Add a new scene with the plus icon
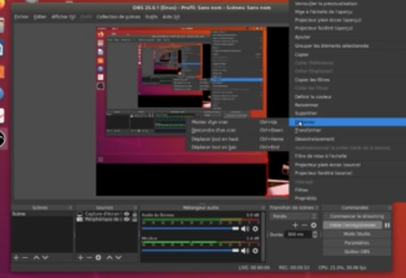406x278 pixels. (15, 257)
